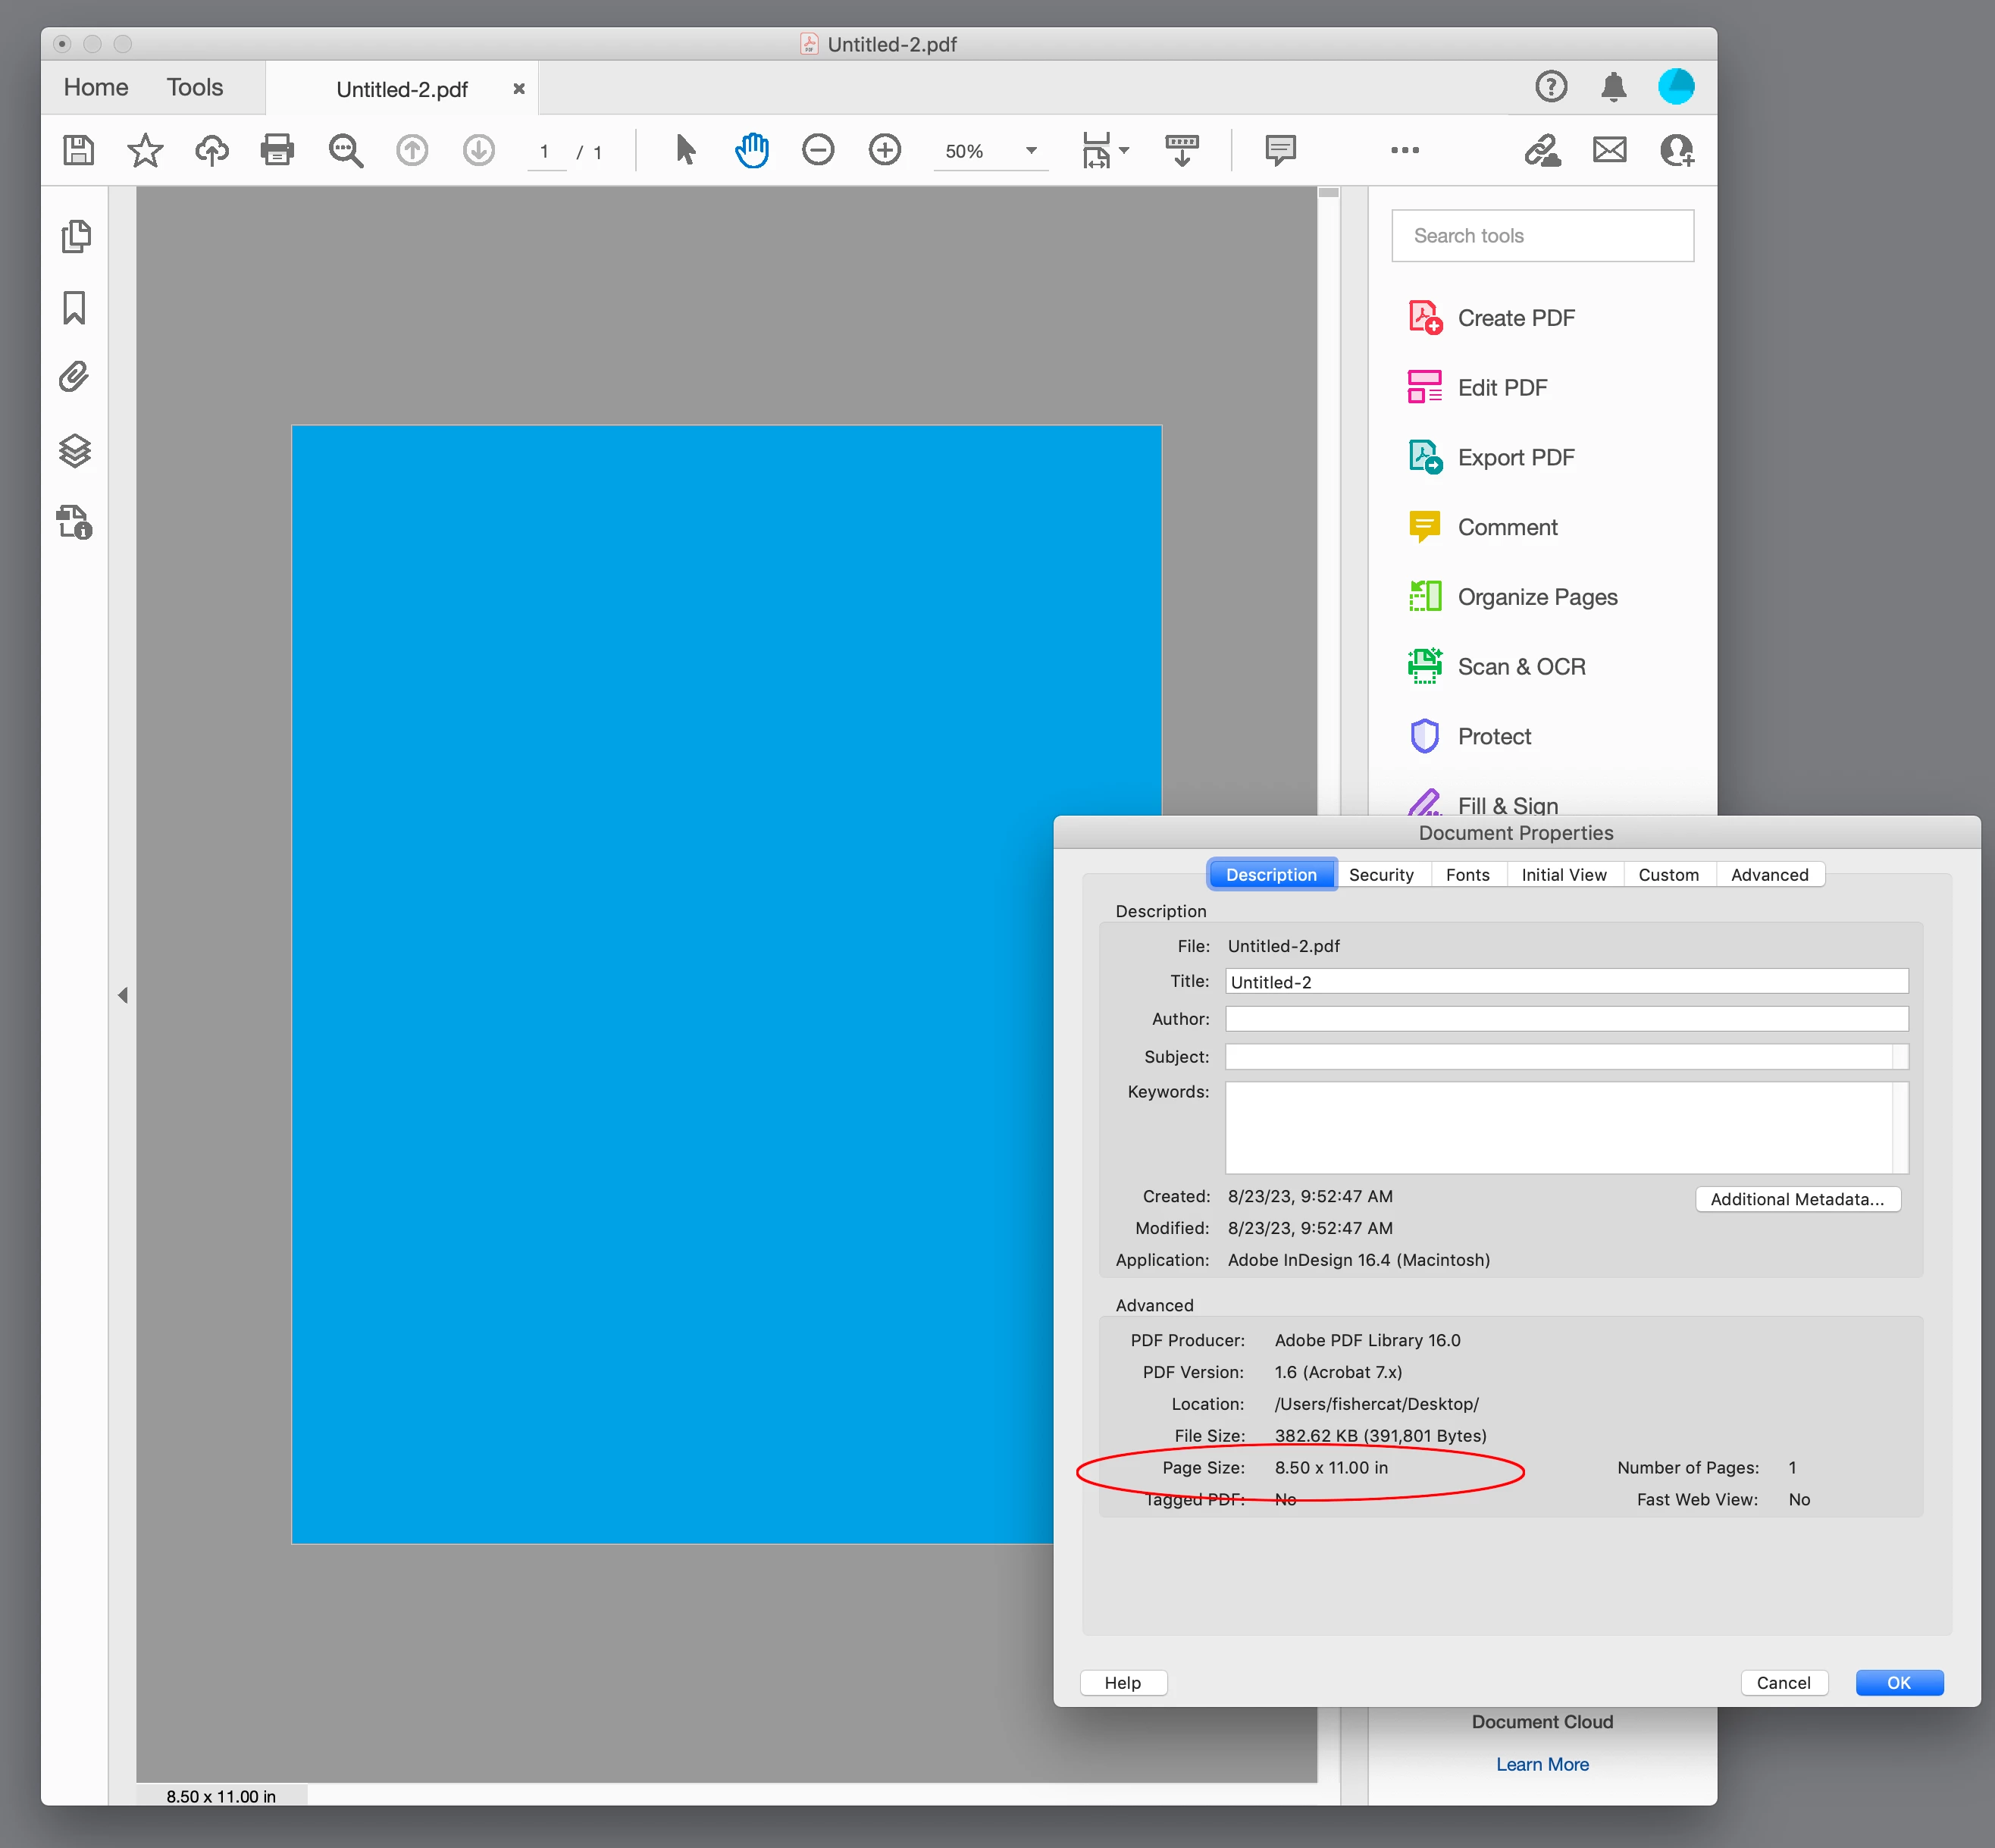The height and width of the screenshot is (1848, 1995).
Task: Click the Zoom in plus icon
Action: (x=884, y=150)
